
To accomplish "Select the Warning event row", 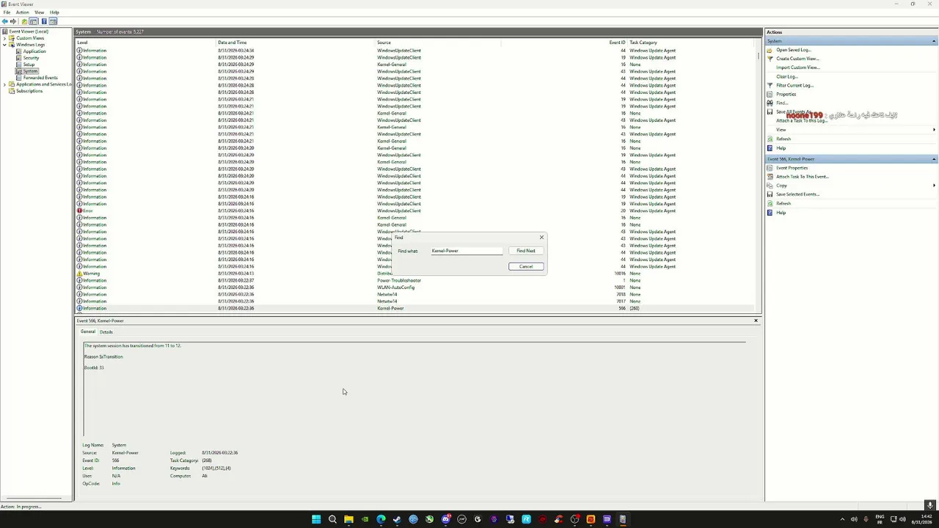I will [414, 274].
